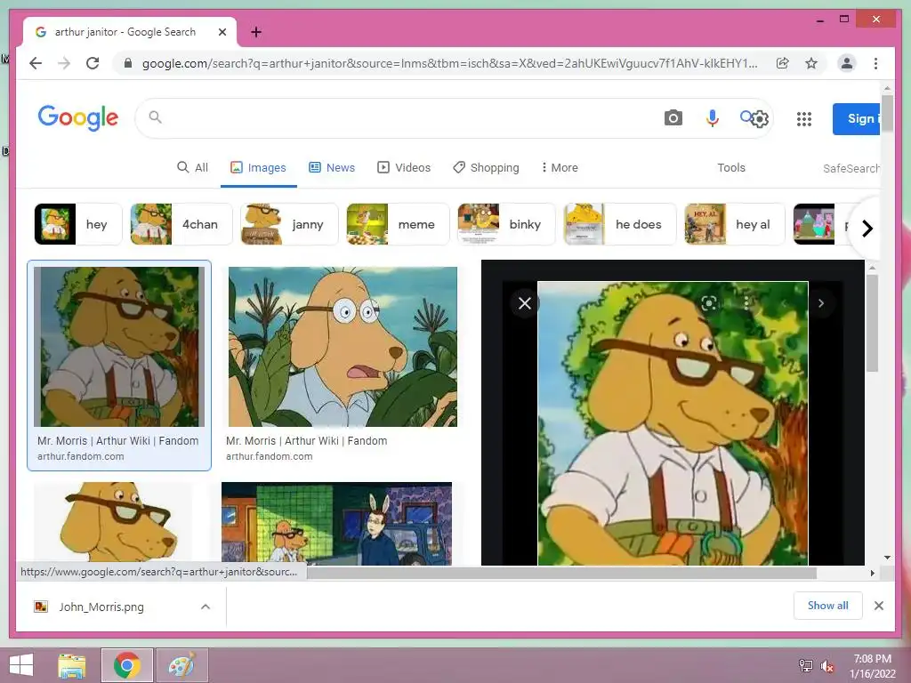Open first 'Mr. Morris | Arthur Wiki | Fandom' link

click(x=118, y=441)
